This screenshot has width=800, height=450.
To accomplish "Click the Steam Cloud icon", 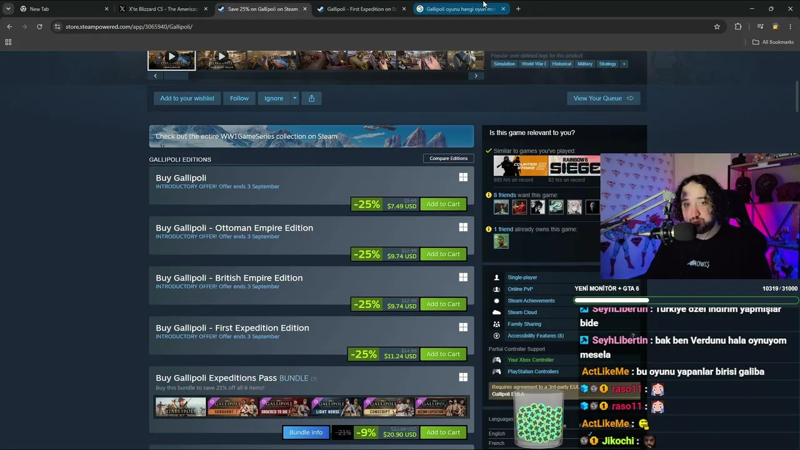I will [x=496, y=312].
